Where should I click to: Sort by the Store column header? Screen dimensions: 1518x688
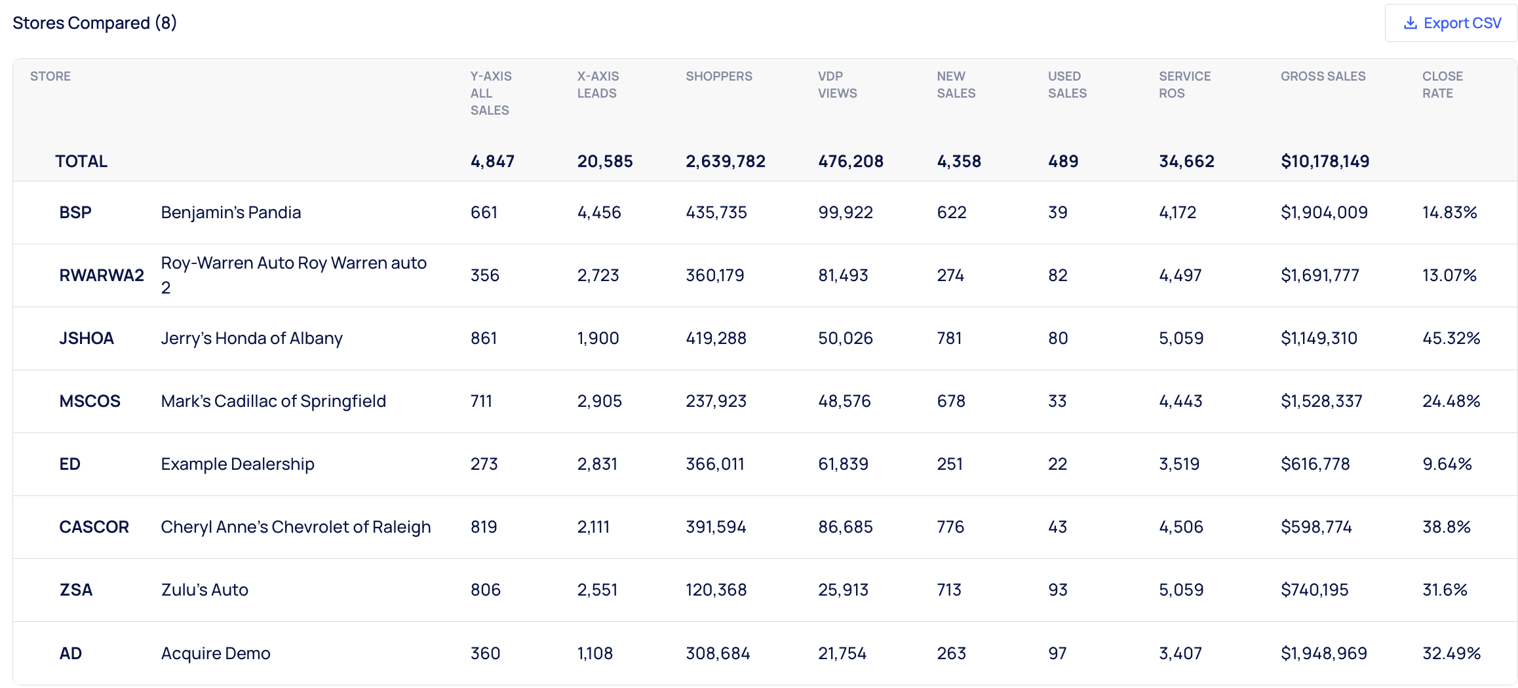(50, 76)
